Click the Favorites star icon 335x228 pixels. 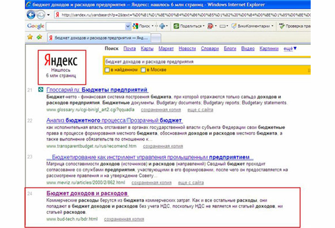(30, 37)
